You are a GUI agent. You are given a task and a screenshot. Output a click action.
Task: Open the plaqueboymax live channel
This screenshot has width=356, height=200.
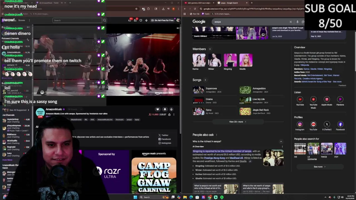click(x=16, y=128)
